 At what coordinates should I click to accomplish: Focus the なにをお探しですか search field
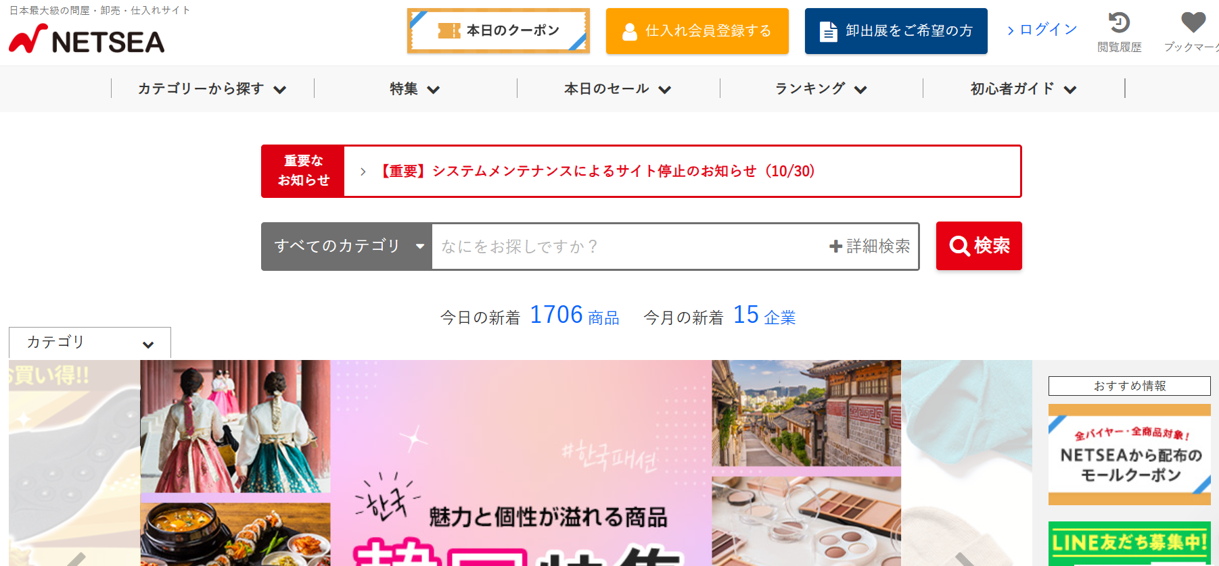point(629,247)
